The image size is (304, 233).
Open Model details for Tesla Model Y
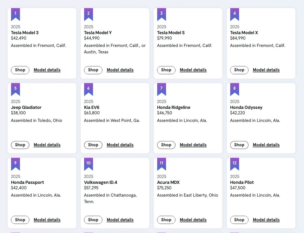120,70
